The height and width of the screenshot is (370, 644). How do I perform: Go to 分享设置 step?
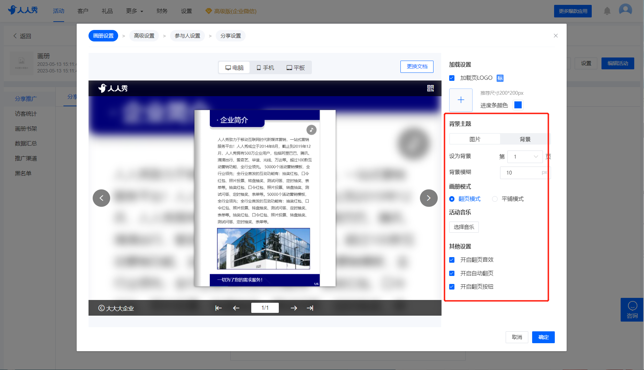coord(231,36)
